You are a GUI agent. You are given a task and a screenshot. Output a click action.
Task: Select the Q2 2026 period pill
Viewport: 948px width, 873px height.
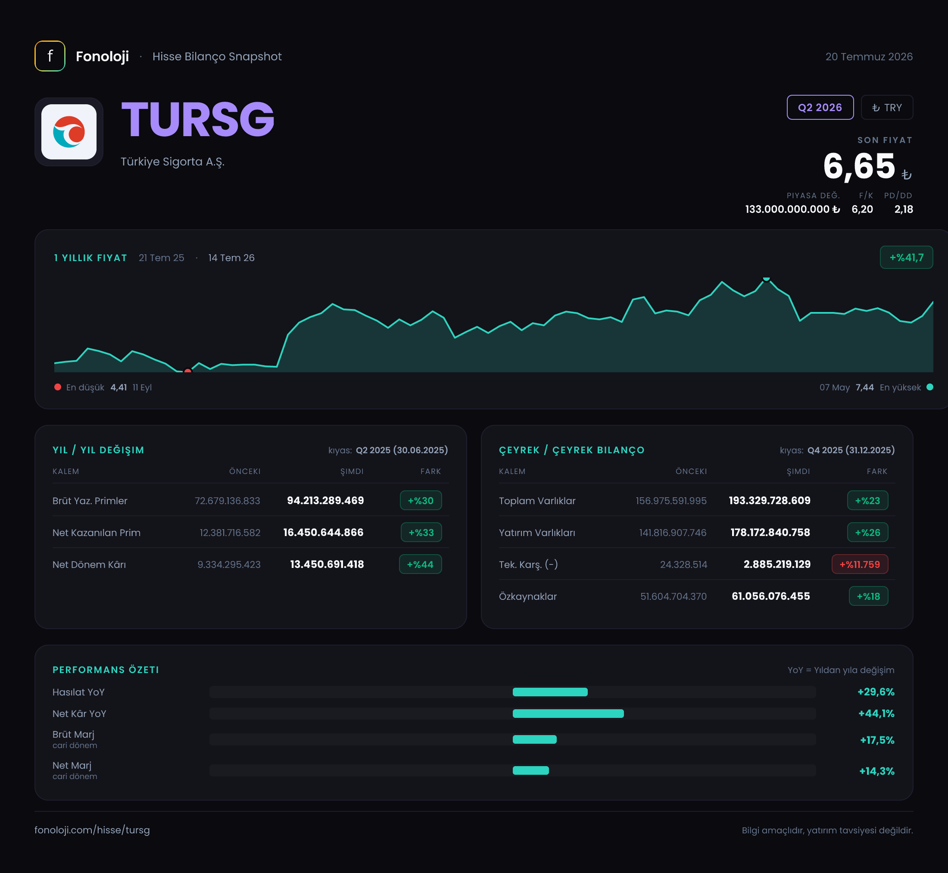(x=820, y=107)
